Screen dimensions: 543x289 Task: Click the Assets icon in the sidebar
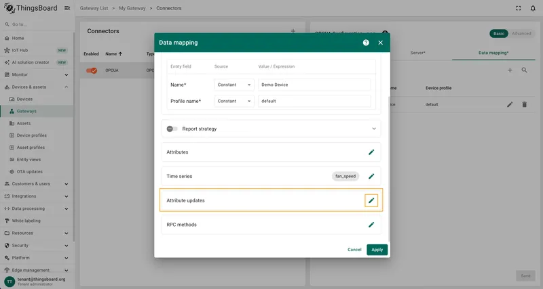pyautogui.click(x=12, y=123)
